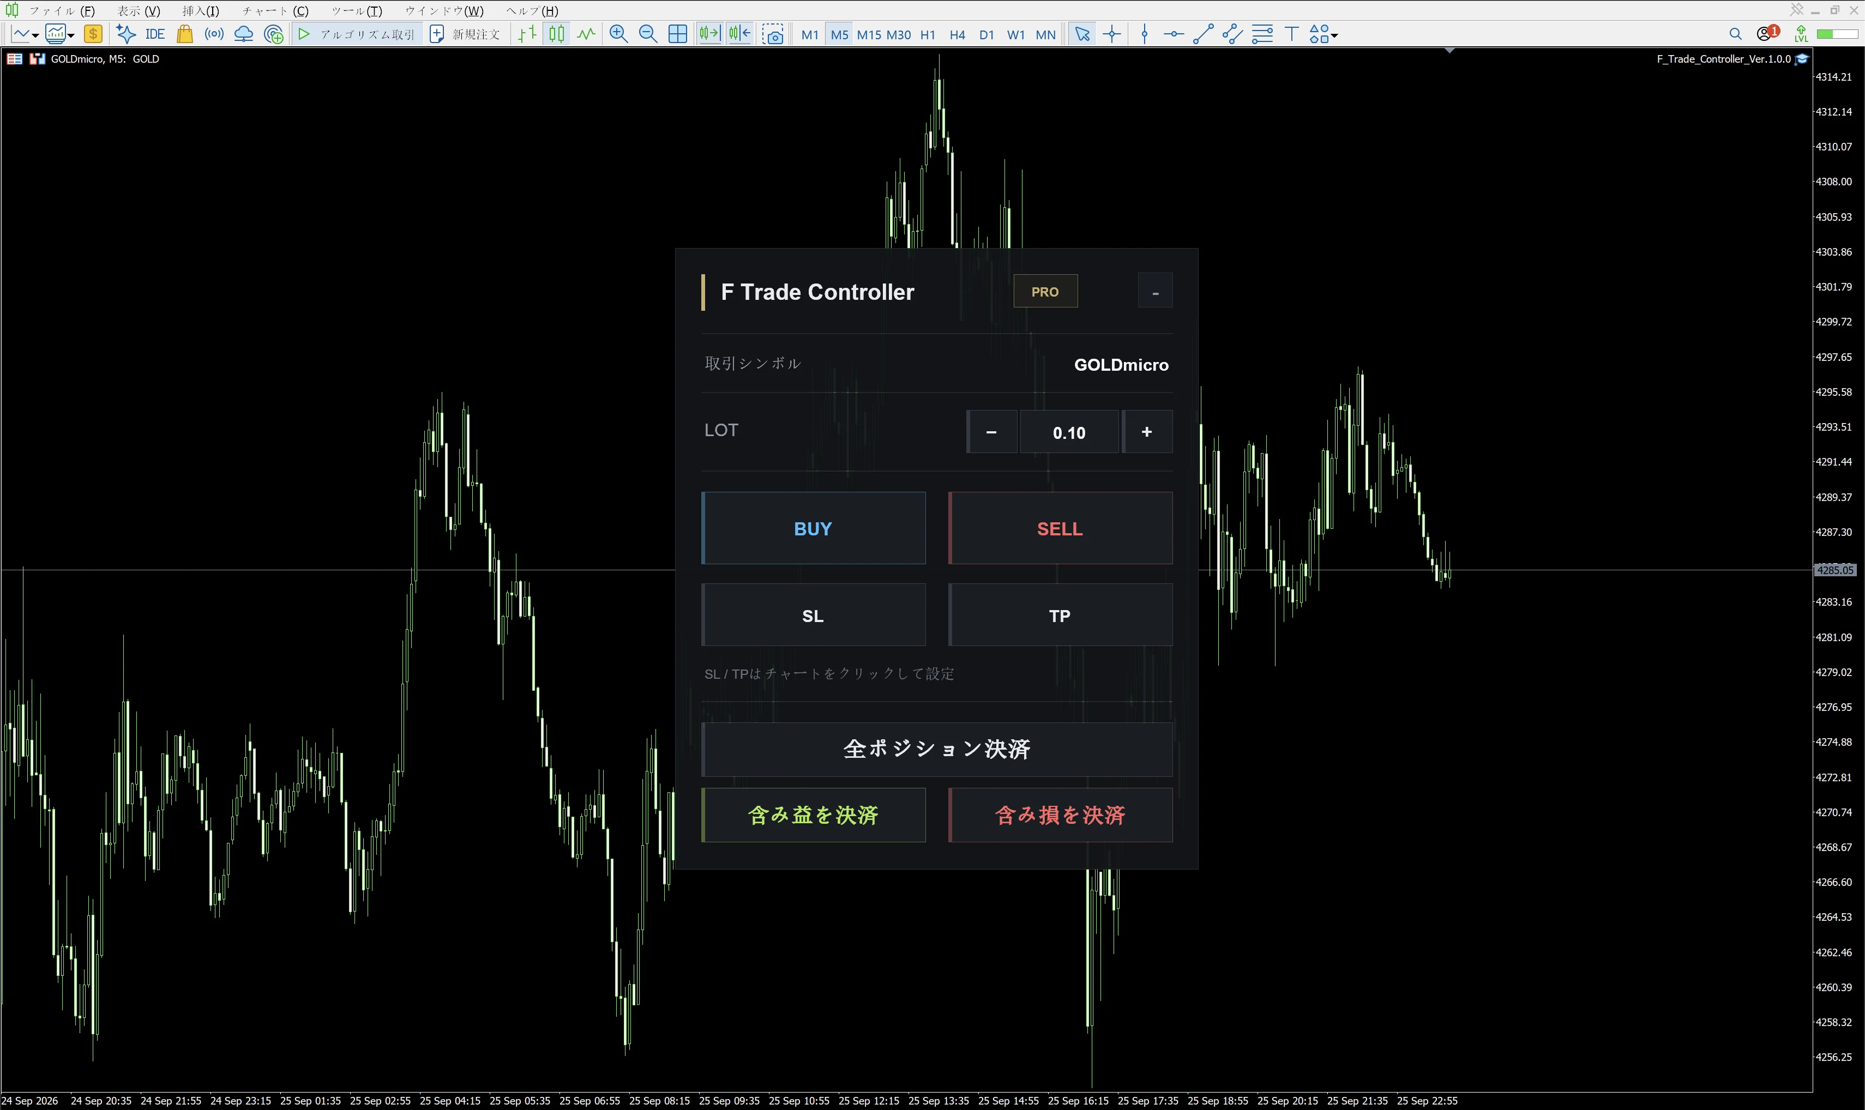Viewport: 1865px width, 1110px height.
Task: Click the zoom in magnifier icon
Action: (618, 34)
